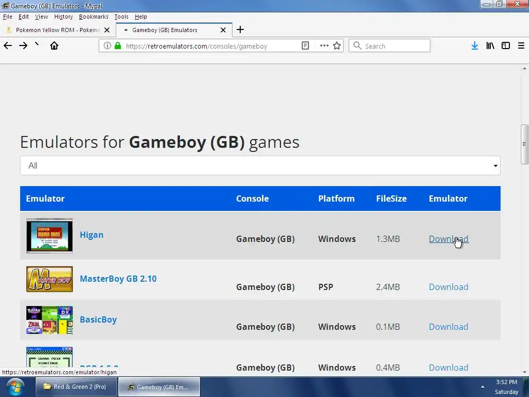Close the Gameboy (GB) Emulators tab
The image size is (529, 397).
point(223,30)
